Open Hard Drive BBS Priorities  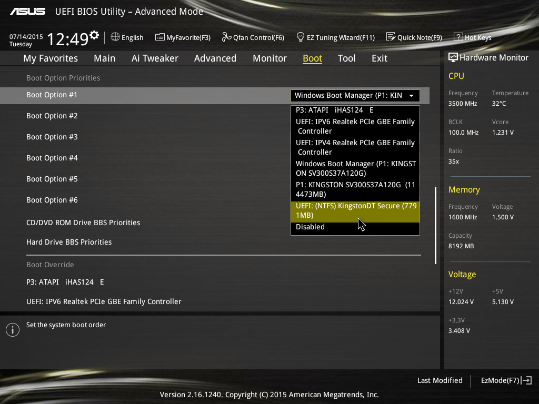click(69, 242)
